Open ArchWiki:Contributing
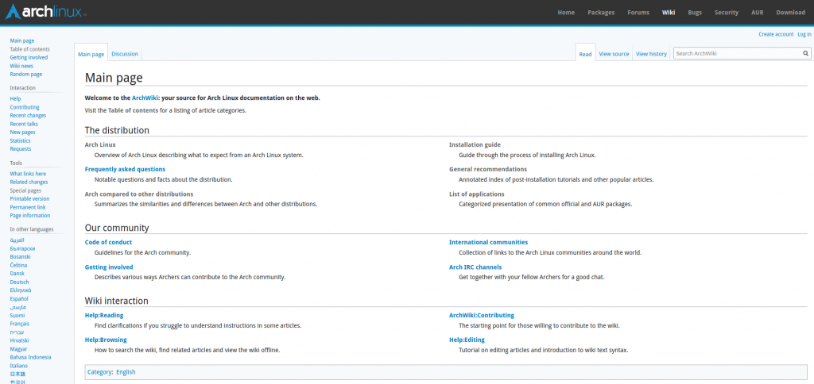 click(482, 315)
